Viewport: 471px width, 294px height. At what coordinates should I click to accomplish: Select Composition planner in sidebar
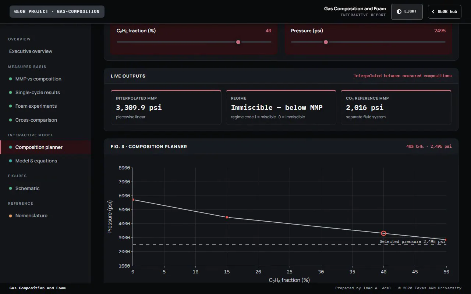[x=46, y=147]
